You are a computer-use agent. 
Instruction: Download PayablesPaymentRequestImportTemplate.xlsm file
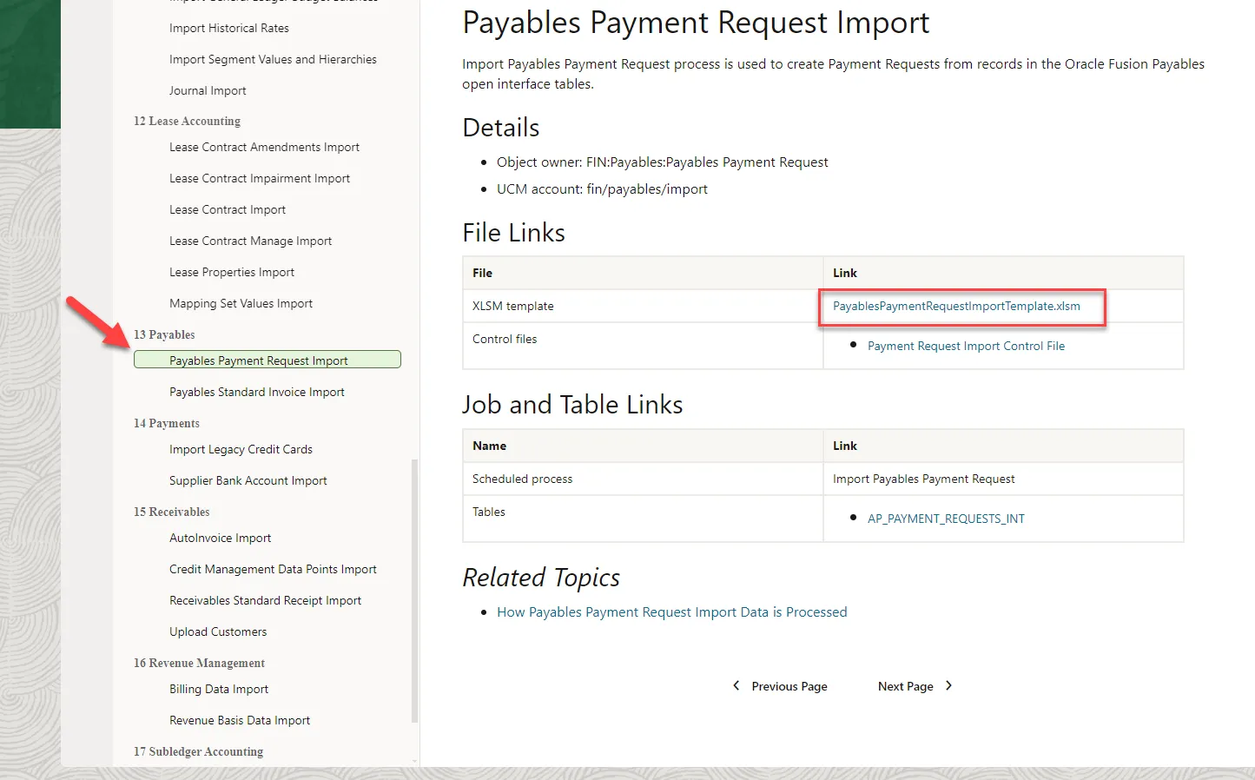click(956, 307)
